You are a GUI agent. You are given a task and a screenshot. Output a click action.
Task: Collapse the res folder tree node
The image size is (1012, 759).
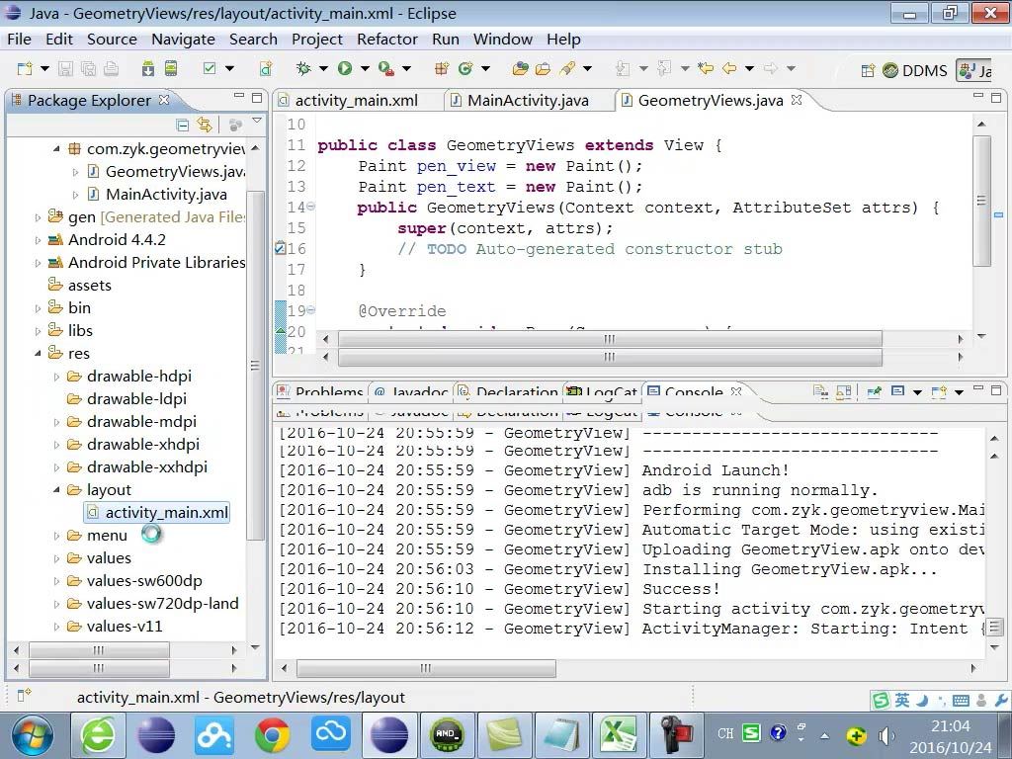point(39,354)
